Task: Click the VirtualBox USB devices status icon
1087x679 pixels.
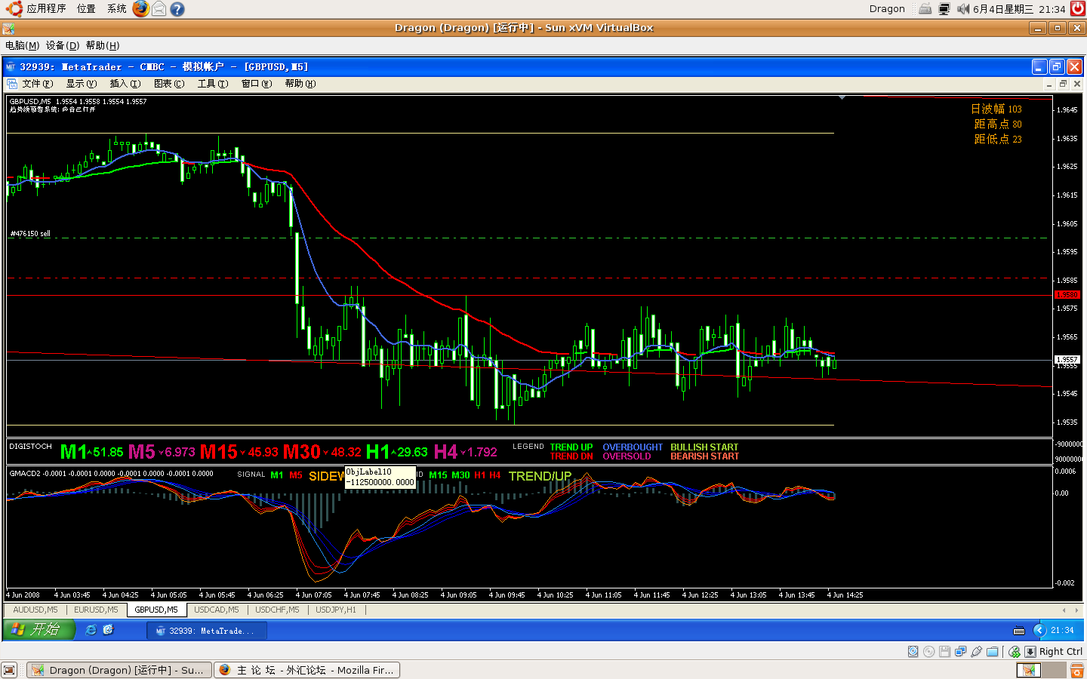Action: coord(976,652)
